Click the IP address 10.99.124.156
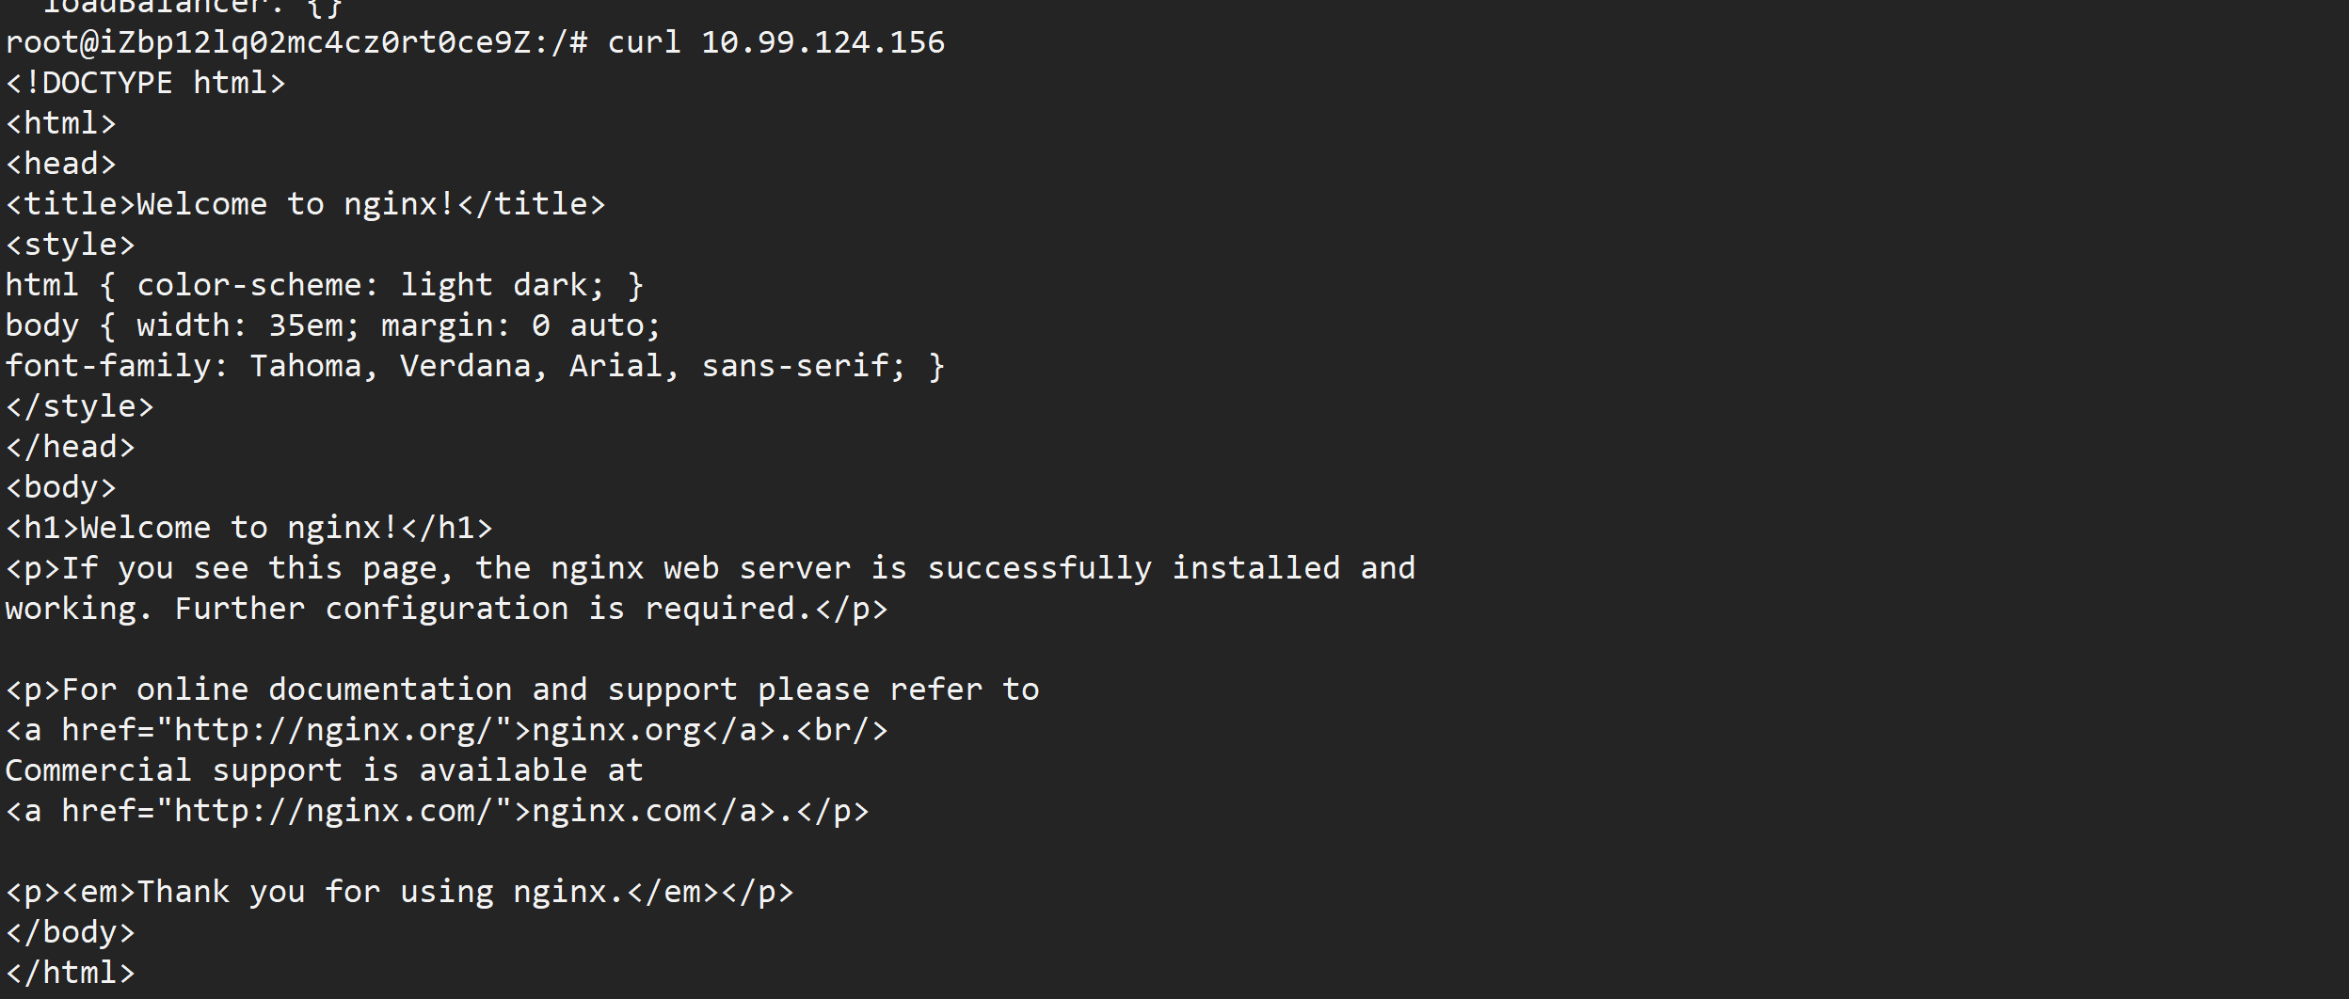 tap(823, 42)
